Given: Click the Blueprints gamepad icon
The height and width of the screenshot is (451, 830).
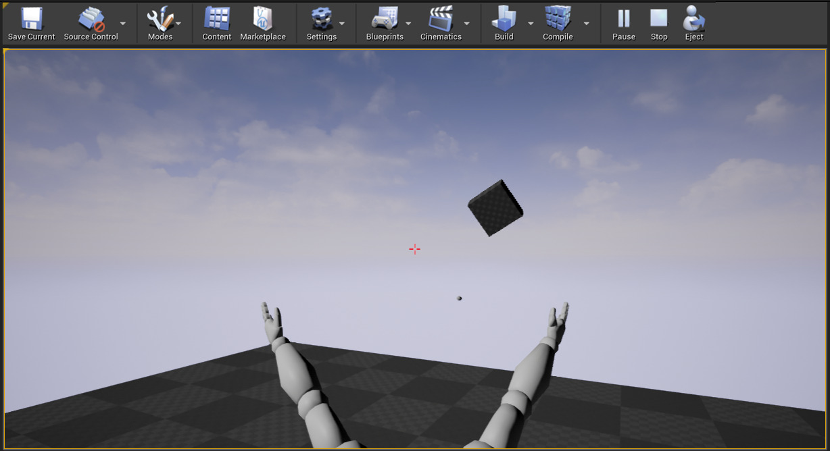Looking at the screenshot, I should tap(385, 19).
